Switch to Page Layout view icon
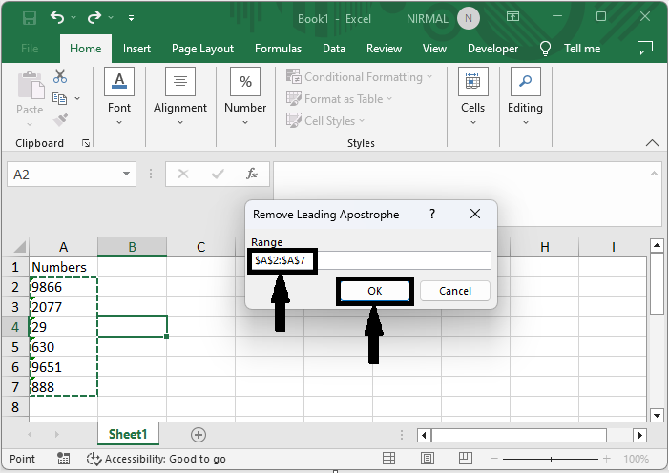Image resolution: width=669 pixels, height=473 pixels. click(x=428, y=459)
